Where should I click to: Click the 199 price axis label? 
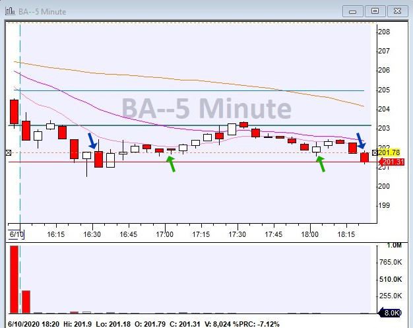tap(384, 205)
